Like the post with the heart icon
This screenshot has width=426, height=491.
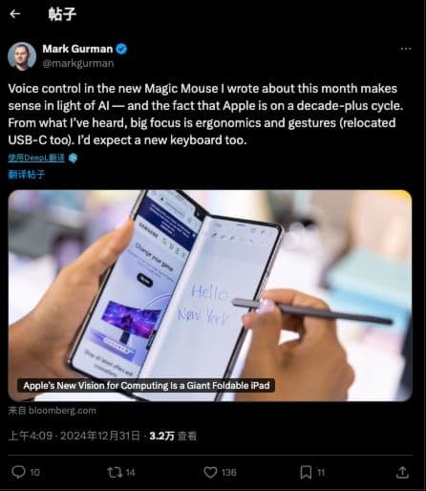tap(210, 472)
